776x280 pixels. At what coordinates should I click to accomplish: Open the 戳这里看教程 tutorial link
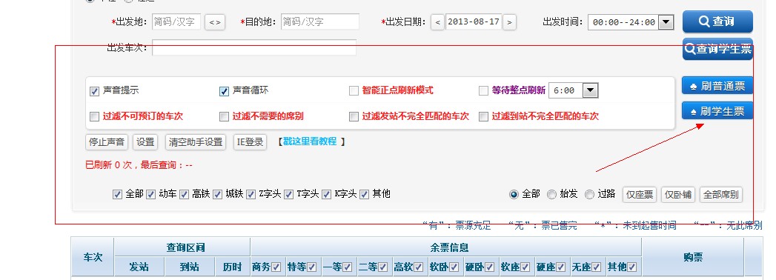(x=310, y=141)
